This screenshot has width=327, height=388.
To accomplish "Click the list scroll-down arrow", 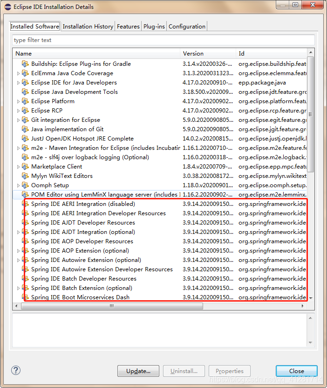I will (x=311, y=298).
